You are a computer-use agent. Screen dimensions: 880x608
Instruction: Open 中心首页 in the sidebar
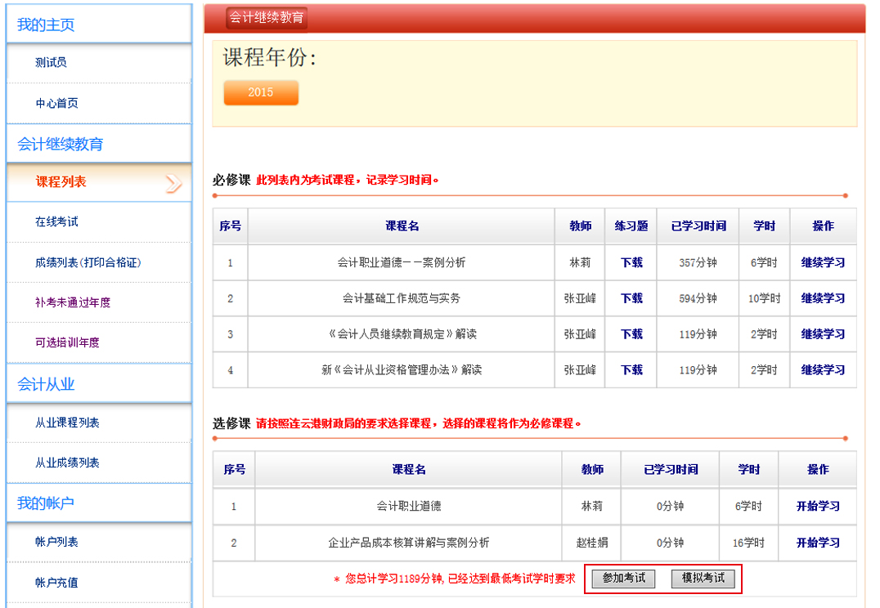point(56,104)
